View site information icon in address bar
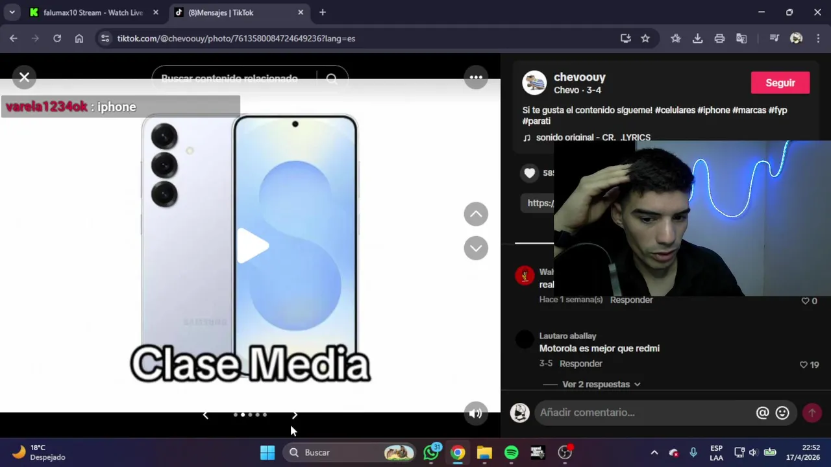 (x=106, y=38)
